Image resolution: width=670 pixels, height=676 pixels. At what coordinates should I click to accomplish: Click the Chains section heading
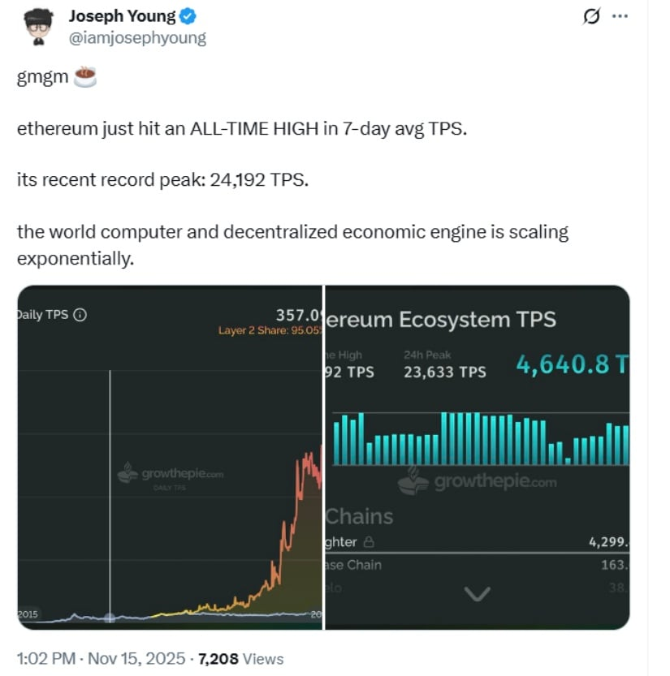[x=359, y=517]
